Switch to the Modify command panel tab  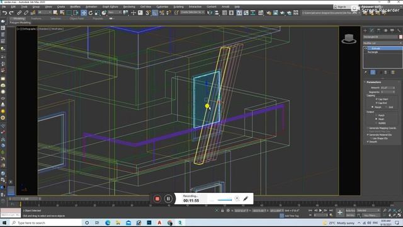pyautogui.click(x=372, y=30)
